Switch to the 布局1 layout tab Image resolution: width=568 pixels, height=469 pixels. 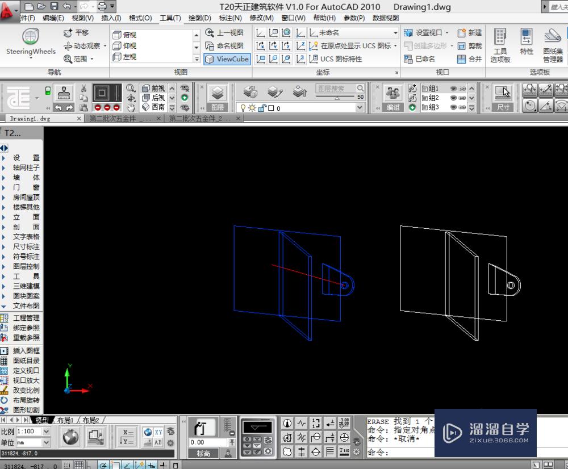point(65,420)
